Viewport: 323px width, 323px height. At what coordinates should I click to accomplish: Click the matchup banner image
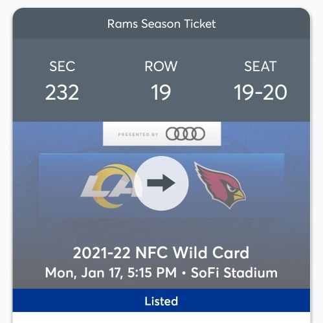pos(162,186)
